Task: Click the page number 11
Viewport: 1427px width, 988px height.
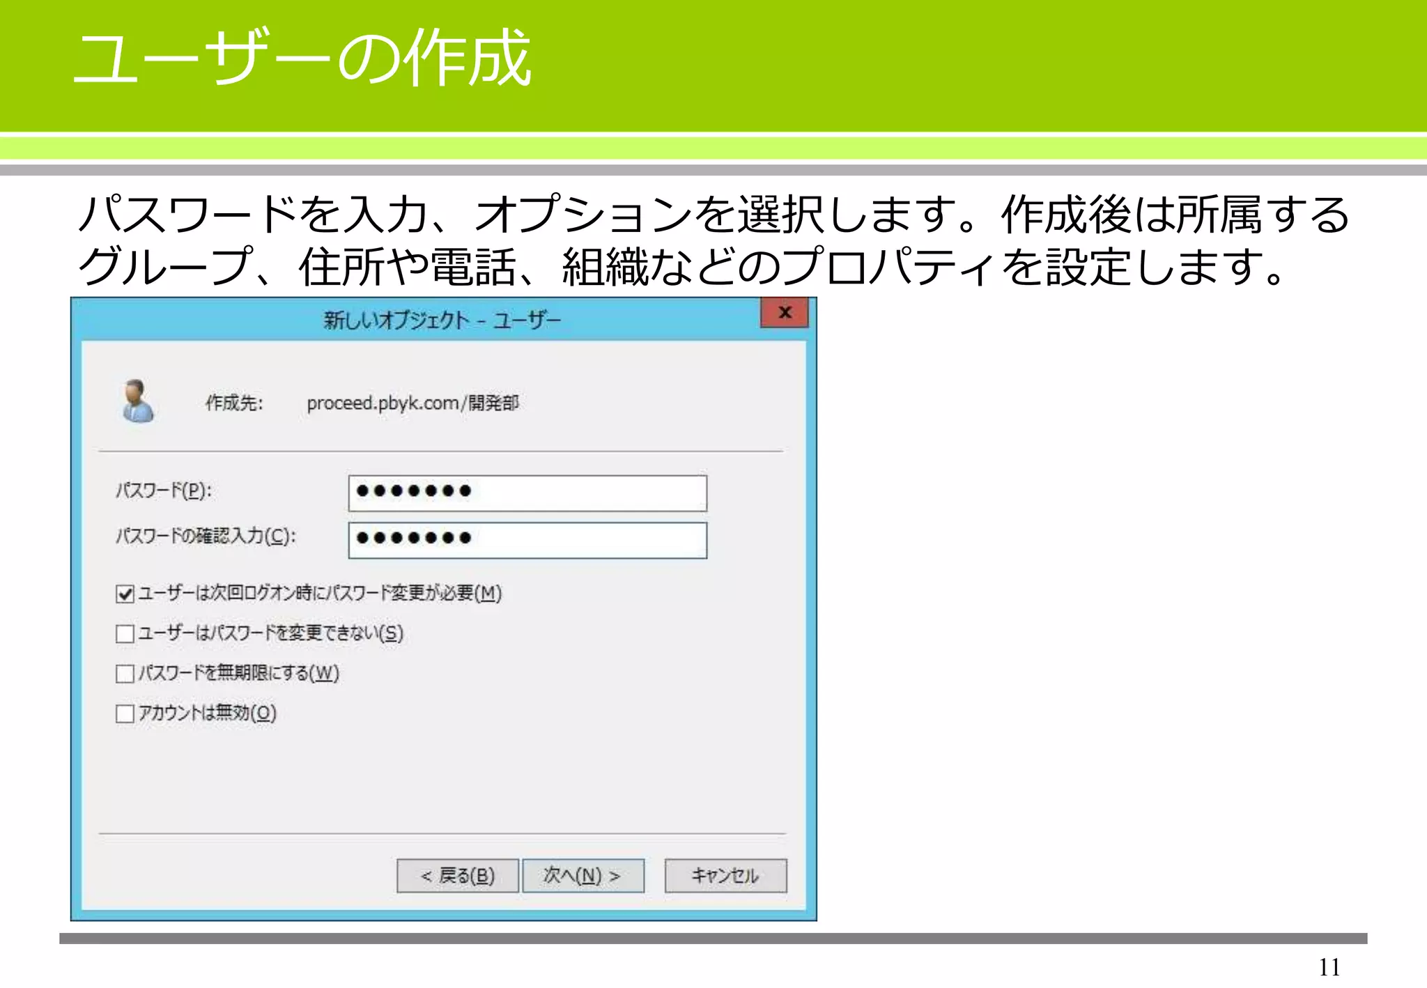Action: point(1329,967)
